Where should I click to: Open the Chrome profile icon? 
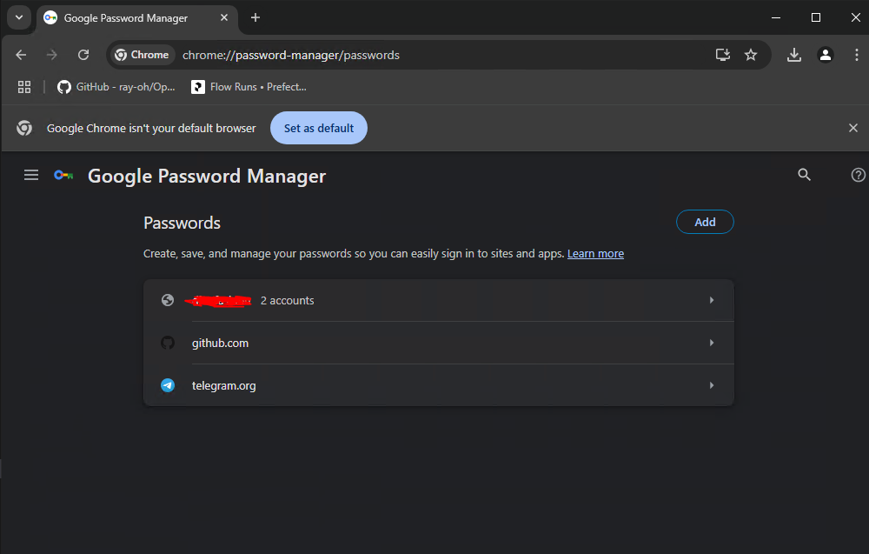(826, 54)
